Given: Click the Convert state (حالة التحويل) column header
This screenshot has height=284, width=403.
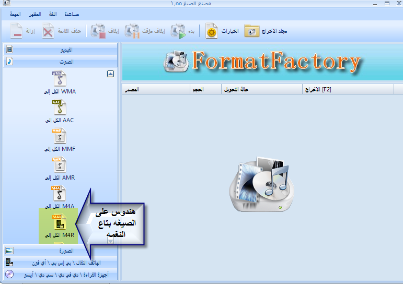Looking at the screenshot, I should 262,89.
